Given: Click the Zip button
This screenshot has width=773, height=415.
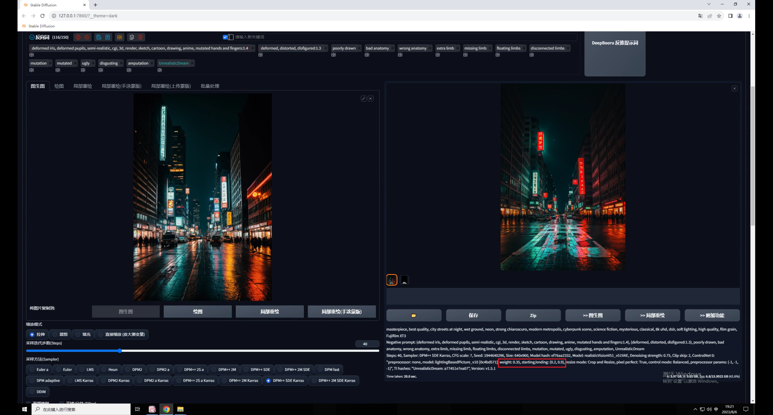Looking at the screenshot, I should pos(533,315).
